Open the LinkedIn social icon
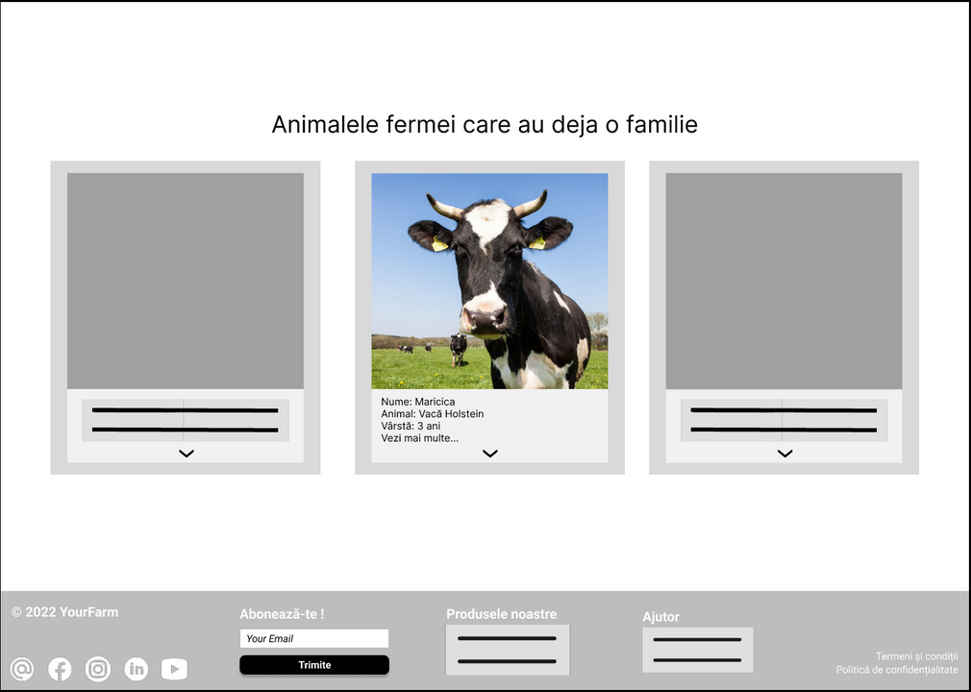 [x=137, y=669]
